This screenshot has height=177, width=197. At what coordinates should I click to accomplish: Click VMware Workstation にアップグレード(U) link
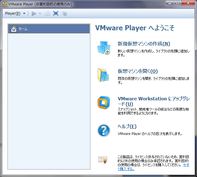tap(153, 101)
